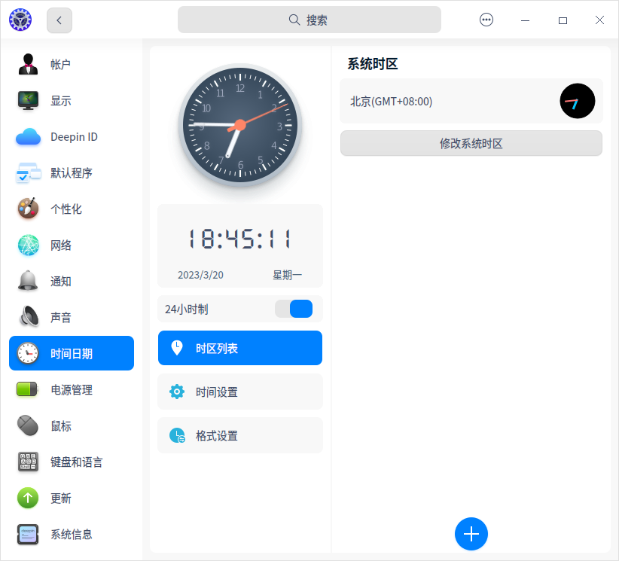Select the 键盘和语言 keyboard icon

pyautogui.click(x=27, y=462)
